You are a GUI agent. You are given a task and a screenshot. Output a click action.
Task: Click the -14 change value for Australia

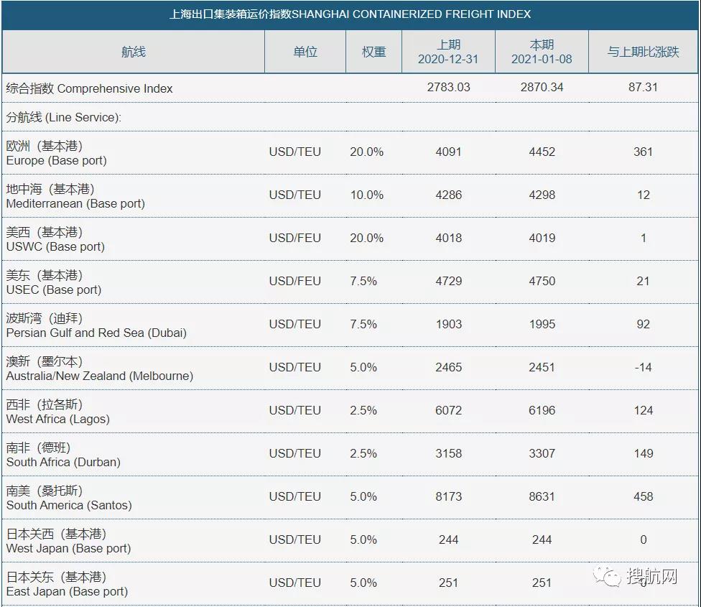pos(643,367)
